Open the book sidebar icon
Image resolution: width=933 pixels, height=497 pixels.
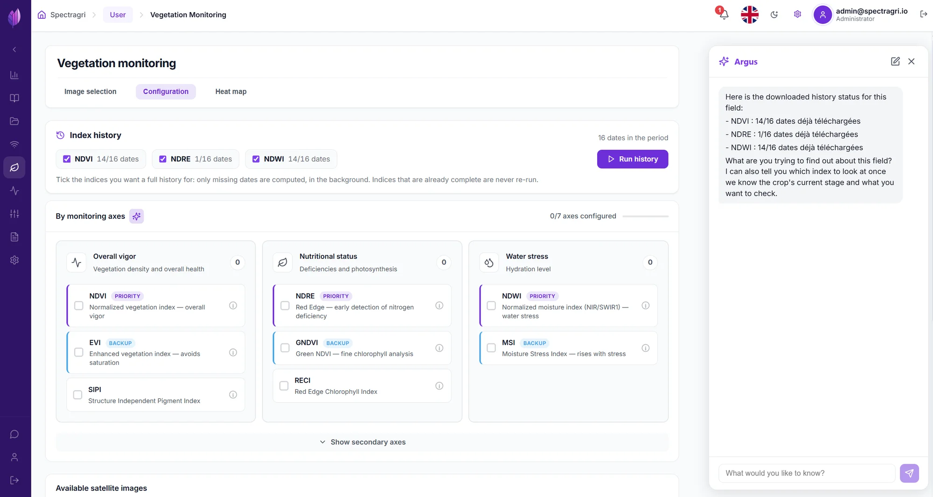pyautogui.click(x=14, y=98)
